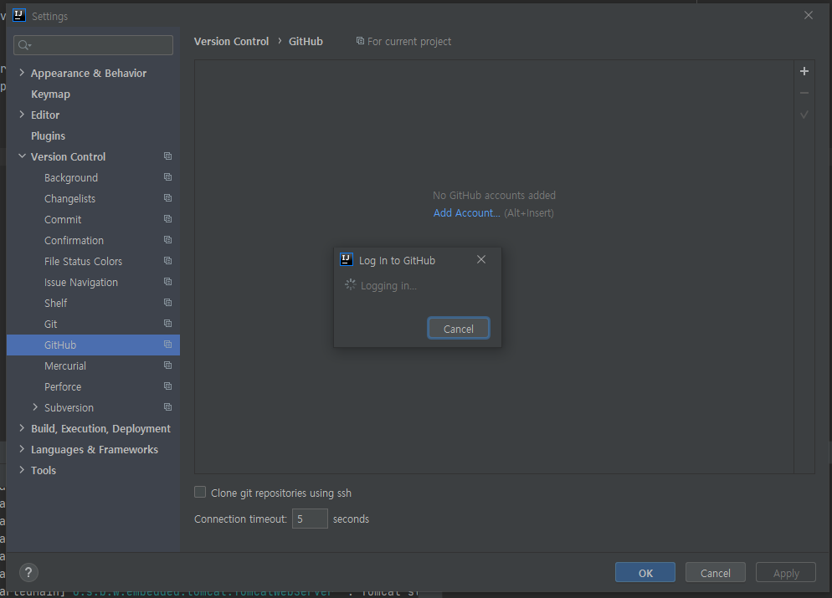The height and width of the screenshot is (598, 832).
Task: Cancel the GitHub login dialog
Action: [459, 329]
